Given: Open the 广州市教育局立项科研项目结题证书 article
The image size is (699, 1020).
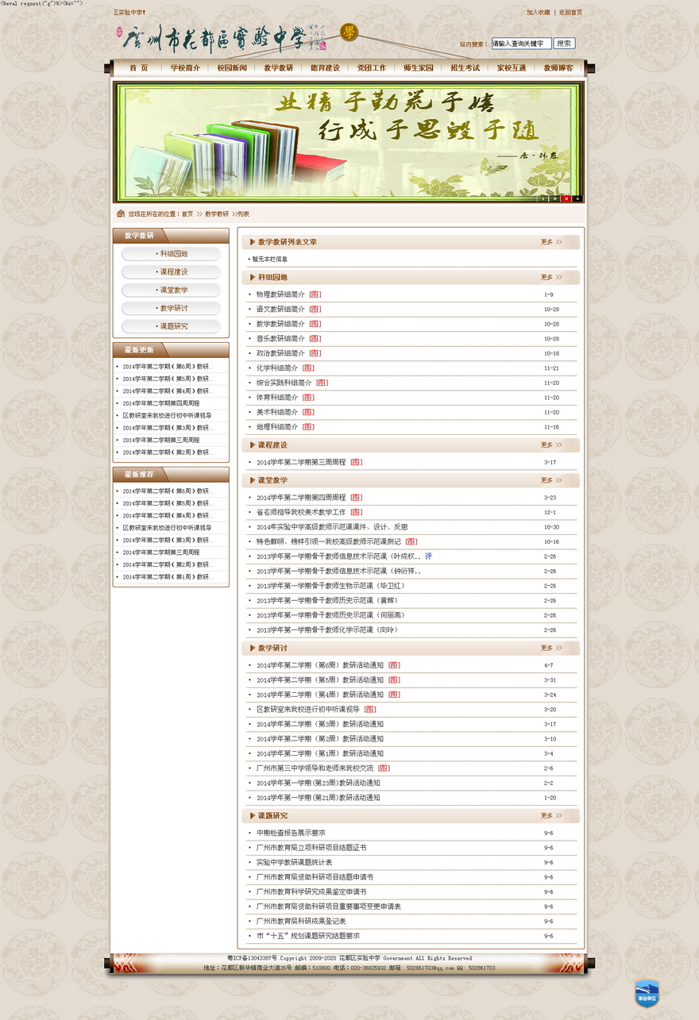Looking at the screenshot, I should coord(311,848).
